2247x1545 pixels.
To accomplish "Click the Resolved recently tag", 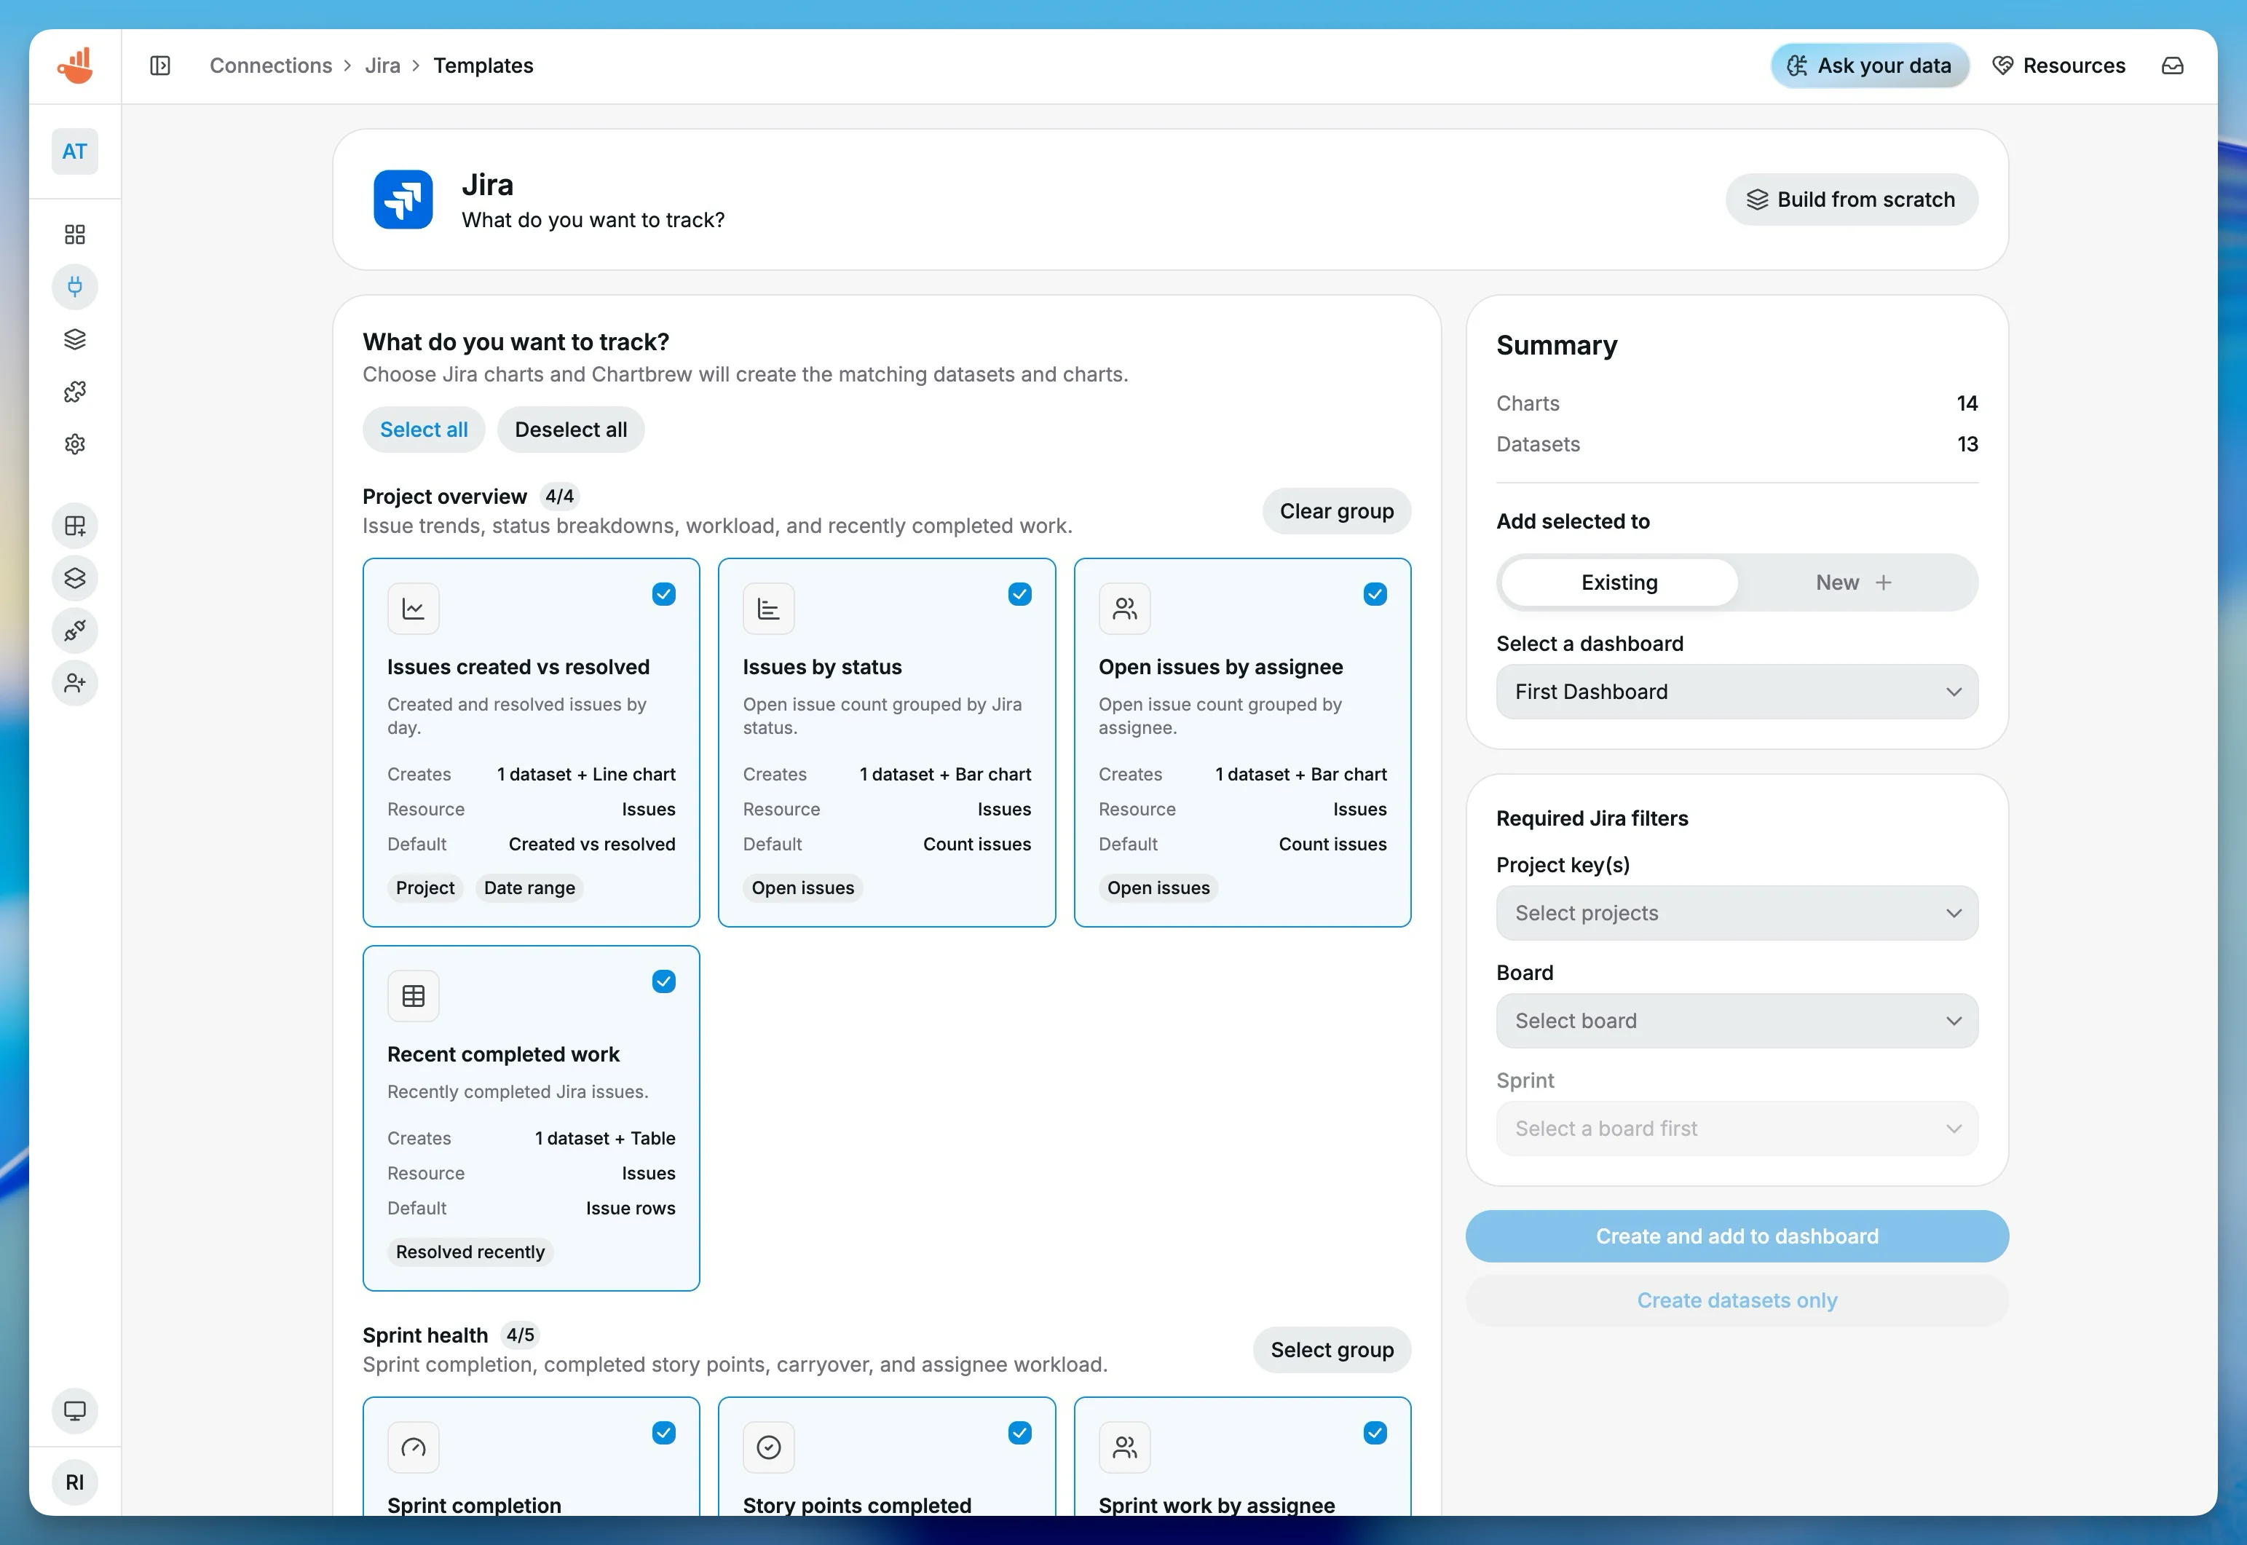I will coord(470,1252).
